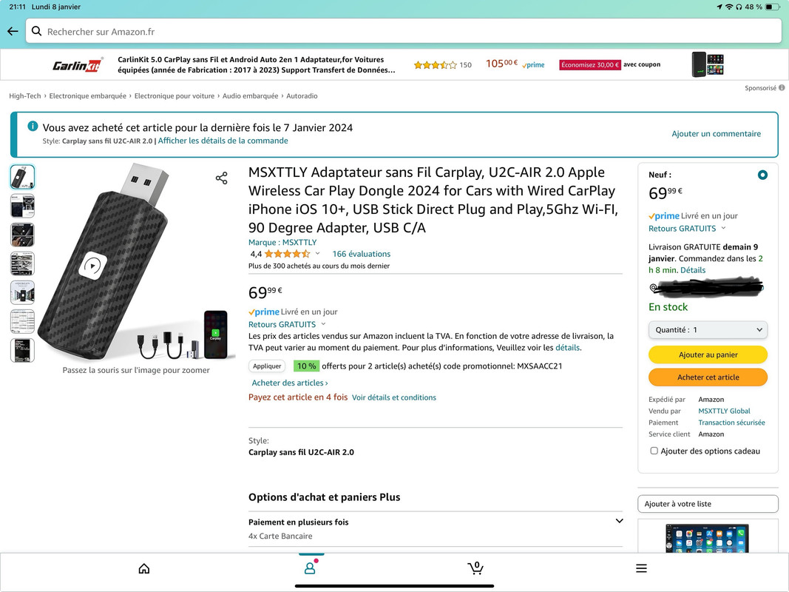Click Acheter cet article button
Screen dimensions: 789x592
[x=708, y=377]
